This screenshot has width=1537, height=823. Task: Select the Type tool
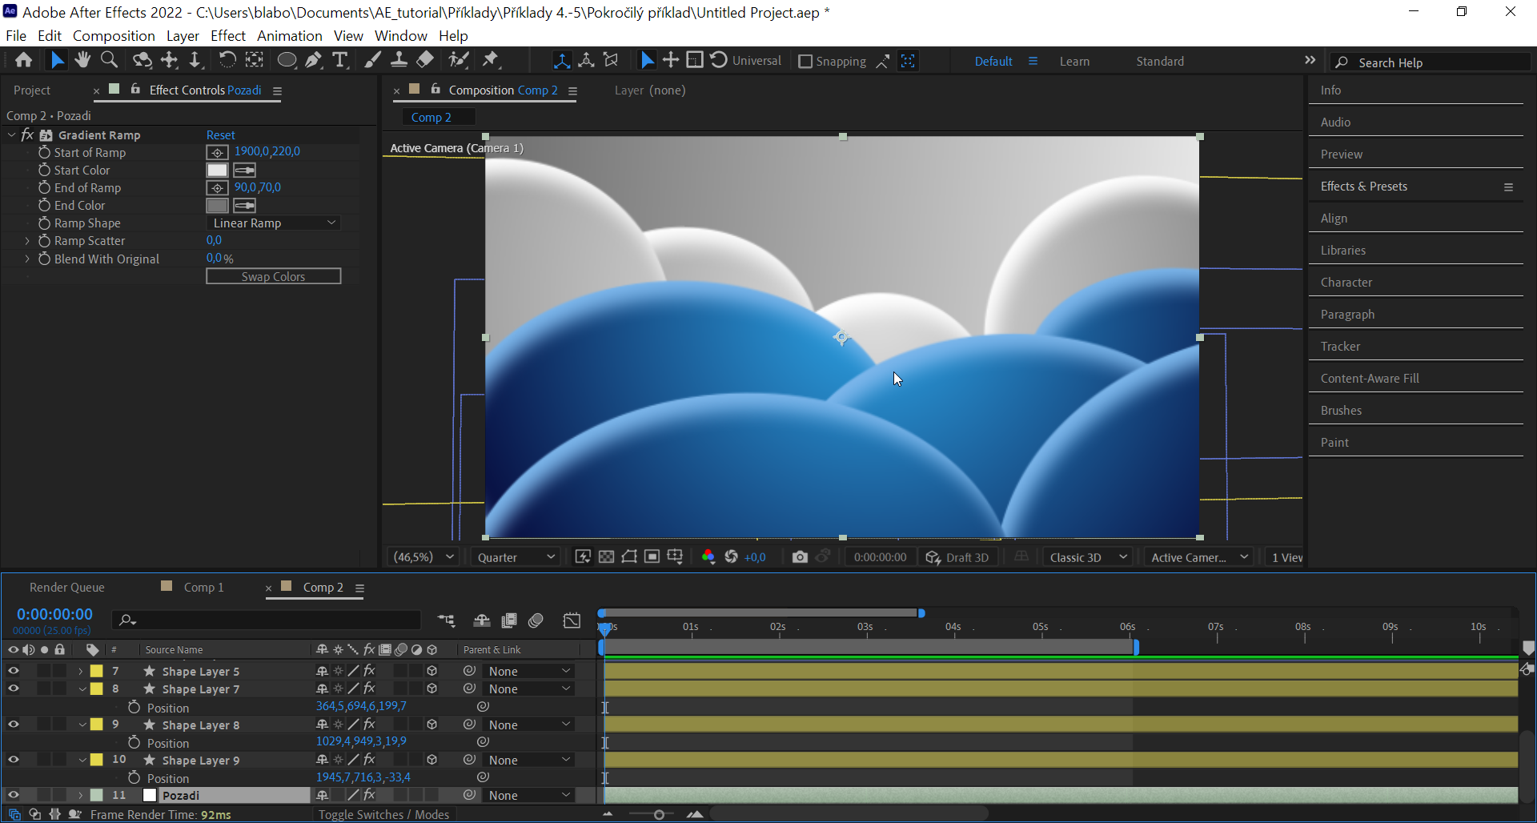[x=340, y=59]
